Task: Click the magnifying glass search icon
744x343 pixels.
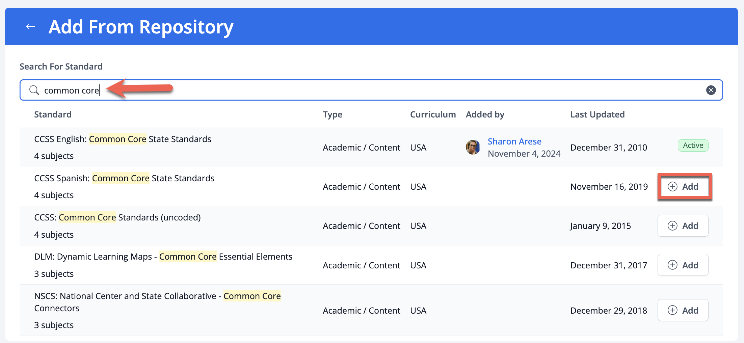Action: (x=34, y=90)
